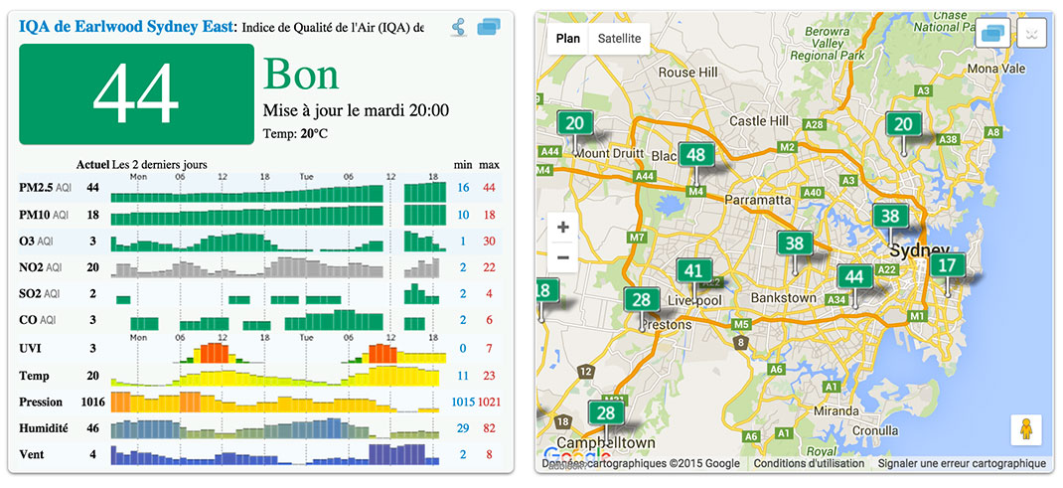This screenshot has width=1063, height=488.
Task: Select the 48 AQI marker near Blacktown
Action: pos(696,155)
